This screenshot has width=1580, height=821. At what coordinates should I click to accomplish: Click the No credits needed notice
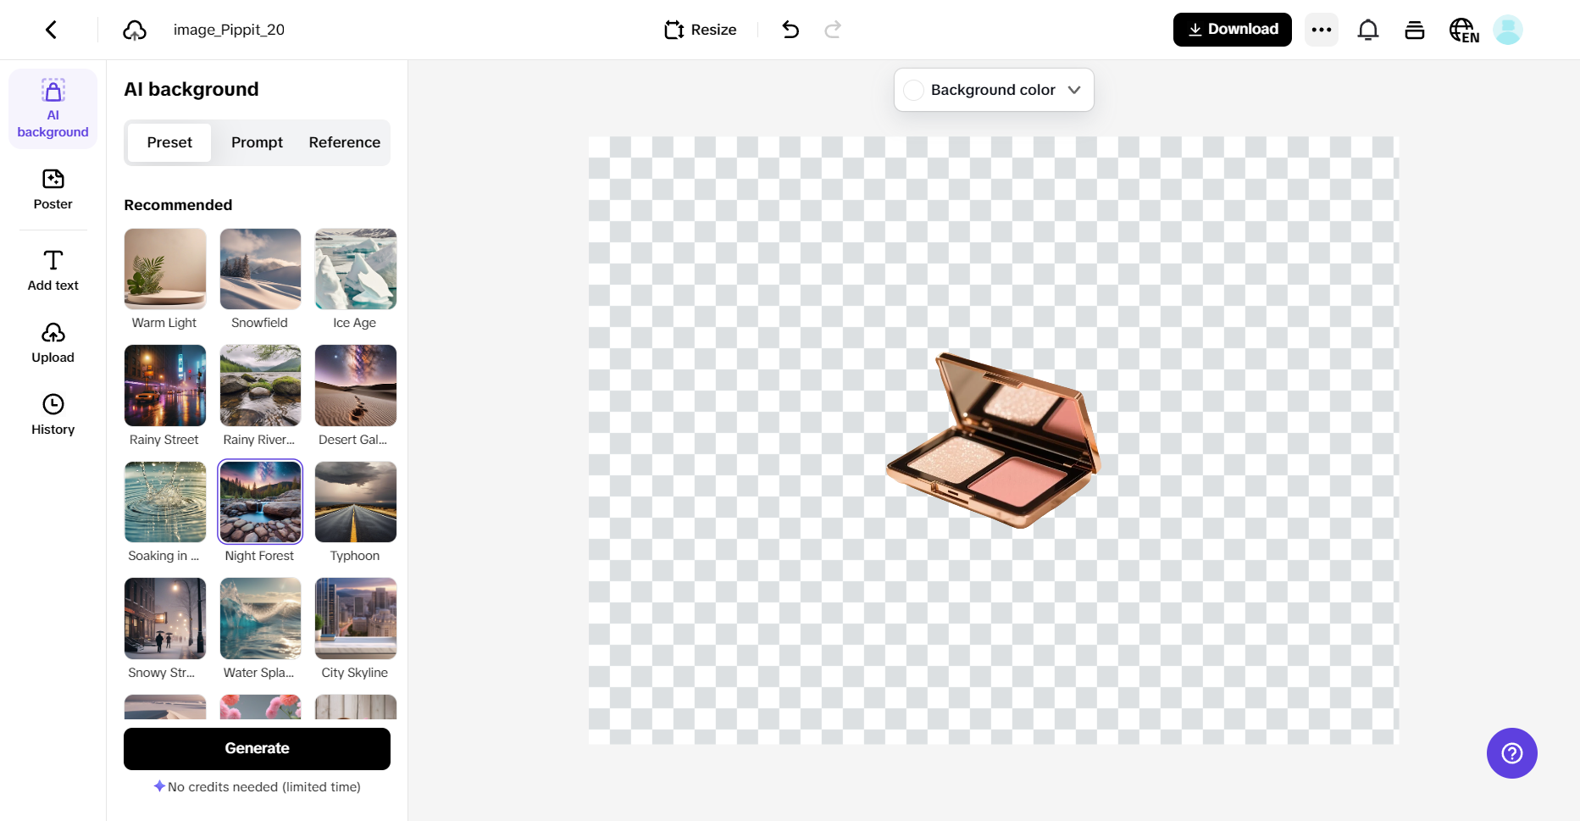(257, 787)
